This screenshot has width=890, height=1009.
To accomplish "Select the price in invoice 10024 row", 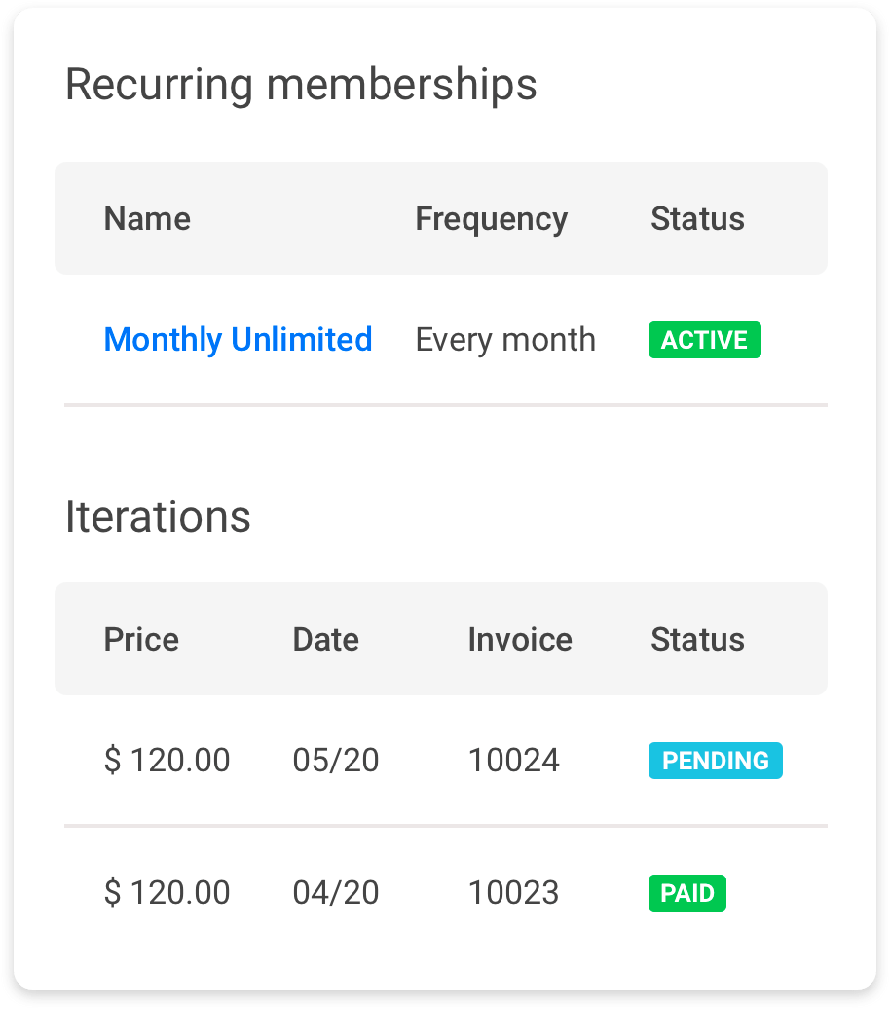I will point(167,760).
